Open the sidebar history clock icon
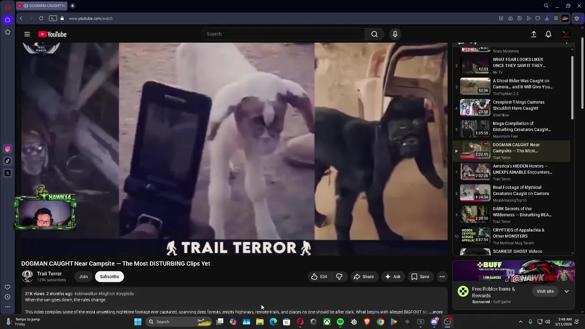Viewport: 585px width, 329px height. click(x=7, y=297)
